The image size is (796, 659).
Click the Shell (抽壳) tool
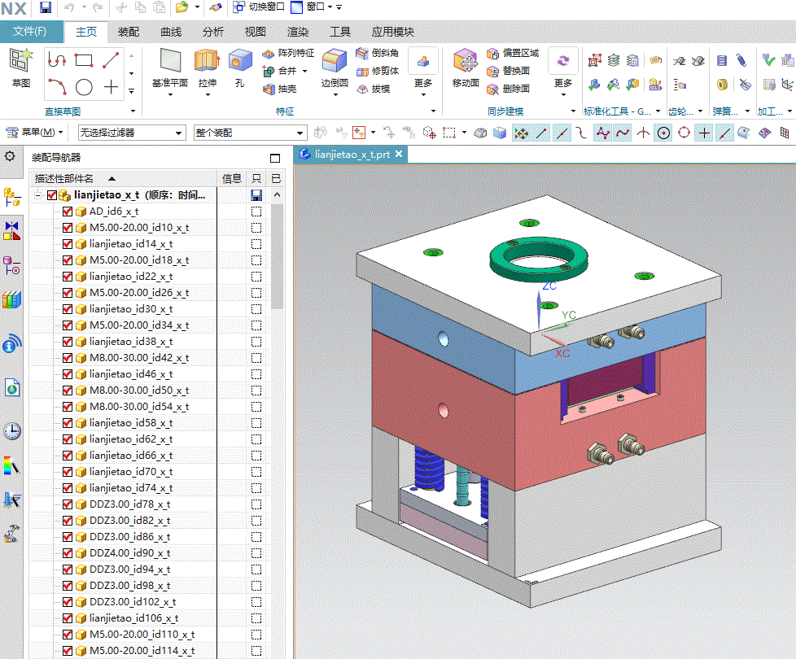click(x=279, y=89)
